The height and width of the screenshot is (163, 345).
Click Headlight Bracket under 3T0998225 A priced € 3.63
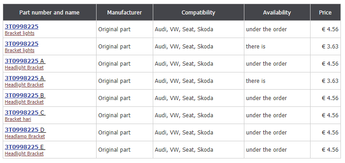[24, 85]
